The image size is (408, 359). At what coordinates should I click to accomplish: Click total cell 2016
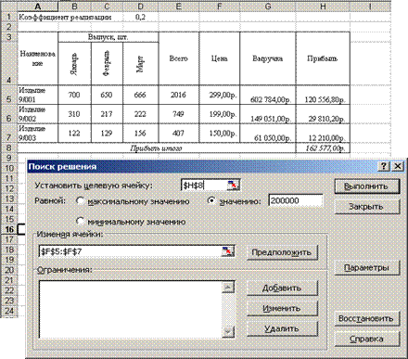coord(179,95)
